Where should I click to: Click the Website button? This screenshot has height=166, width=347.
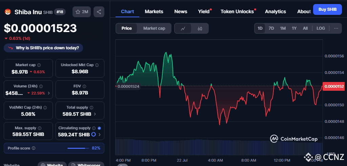[x=52, y=164]
